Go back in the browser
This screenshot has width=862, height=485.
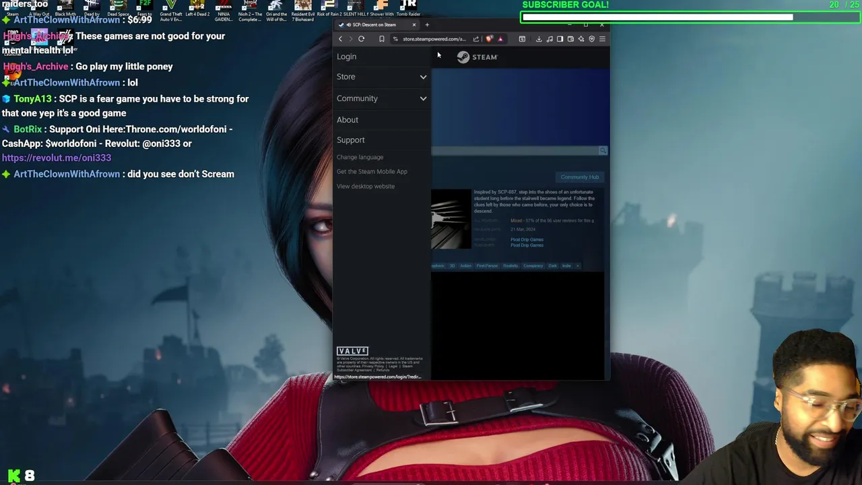point(340,39)
